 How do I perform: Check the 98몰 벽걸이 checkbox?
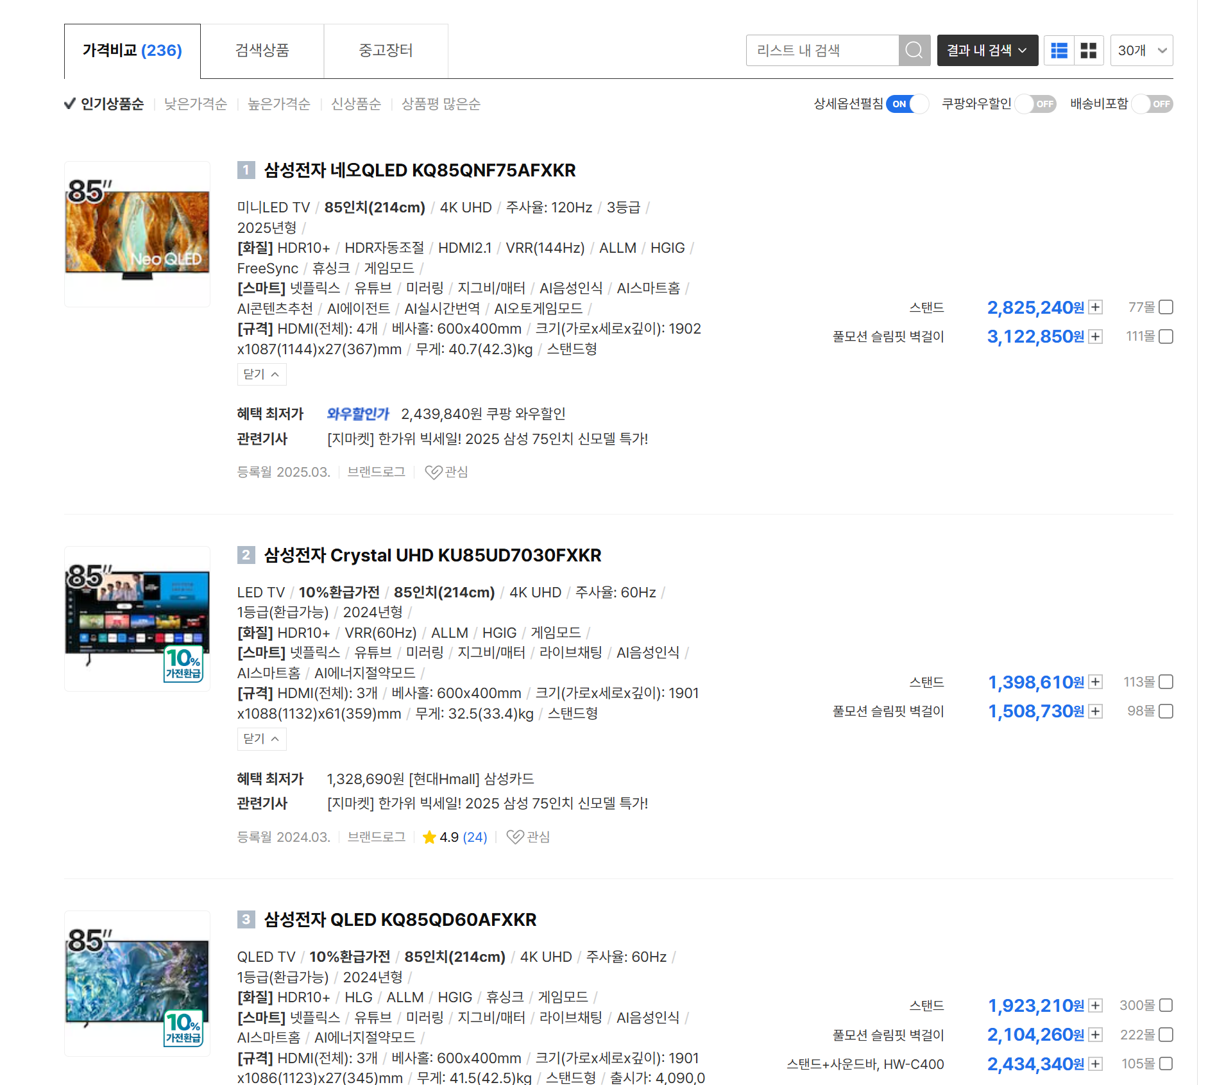[1166, 711]
